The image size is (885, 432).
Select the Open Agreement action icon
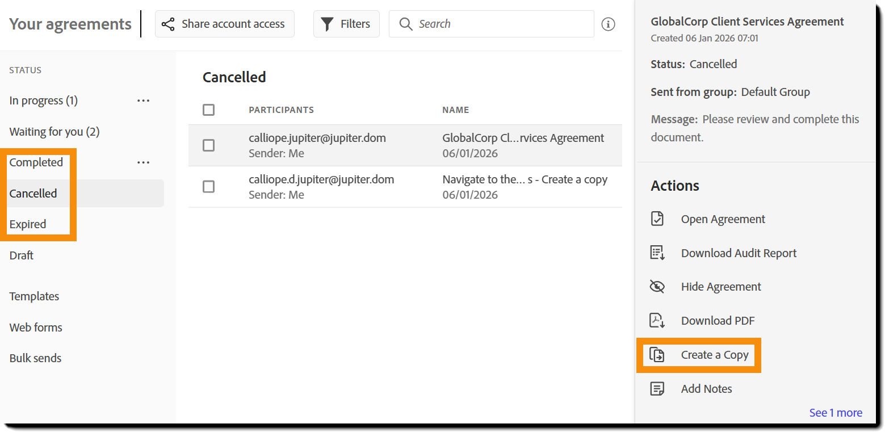point(657,219)
